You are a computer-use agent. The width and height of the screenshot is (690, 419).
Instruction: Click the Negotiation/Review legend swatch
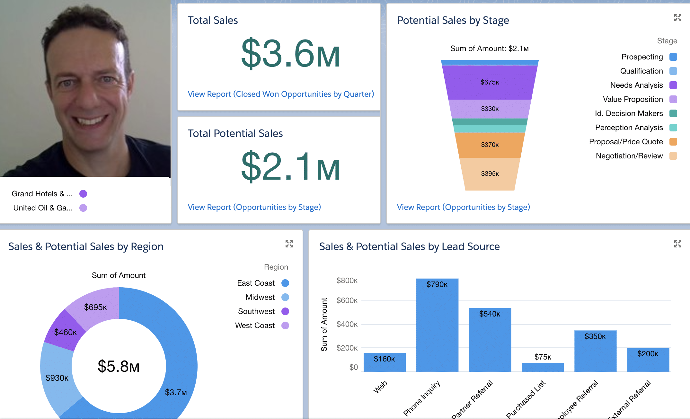[673, 156]
